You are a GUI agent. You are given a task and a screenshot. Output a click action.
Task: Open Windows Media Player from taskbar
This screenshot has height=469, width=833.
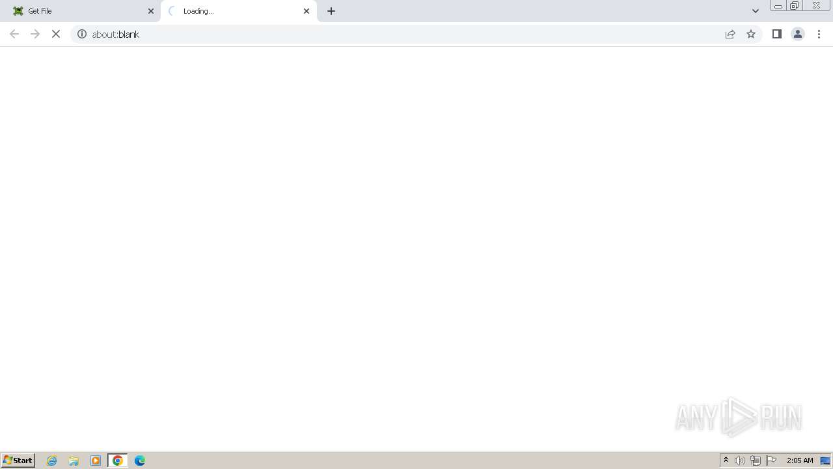pos(96,461)
